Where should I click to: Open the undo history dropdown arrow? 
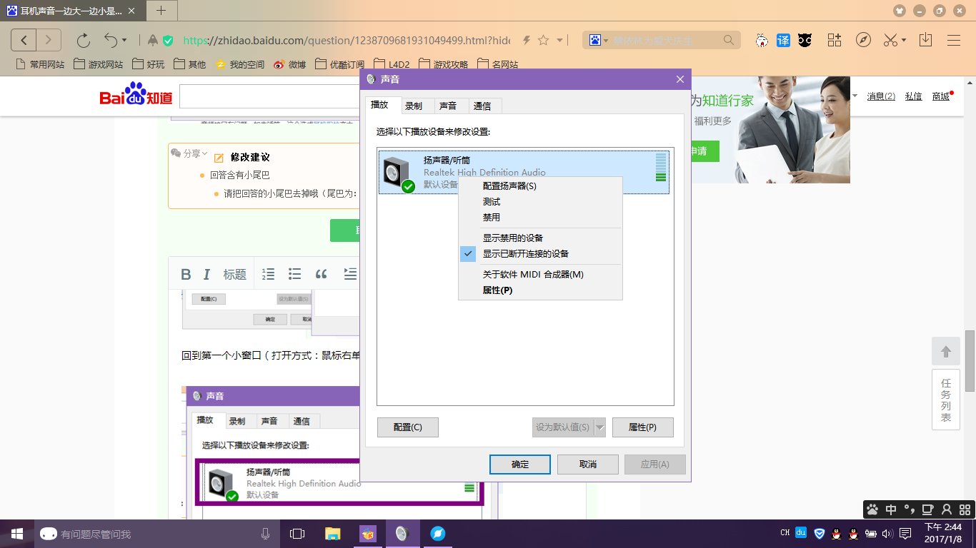[124, 40]
